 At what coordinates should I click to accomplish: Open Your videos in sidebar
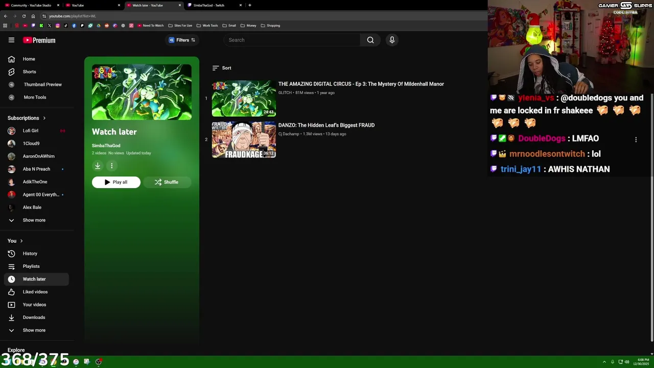click(36, 305)
